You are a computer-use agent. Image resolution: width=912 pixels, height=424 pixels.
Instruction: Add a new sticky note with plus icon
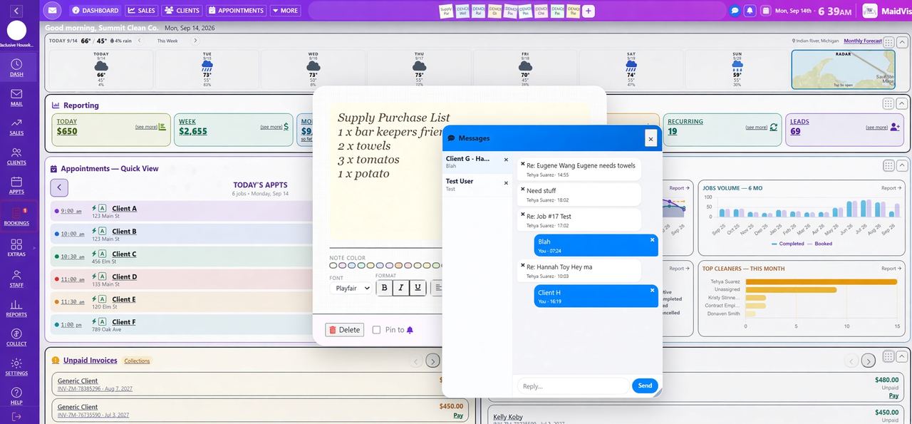pyautogui.click(x=589, y=11)
